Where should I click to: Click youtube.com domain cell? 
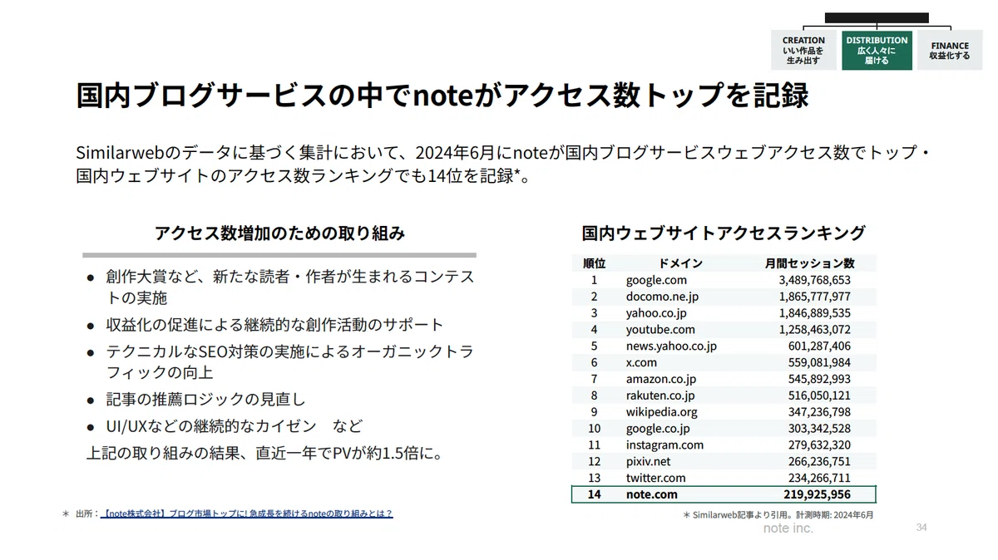(660, 330)
